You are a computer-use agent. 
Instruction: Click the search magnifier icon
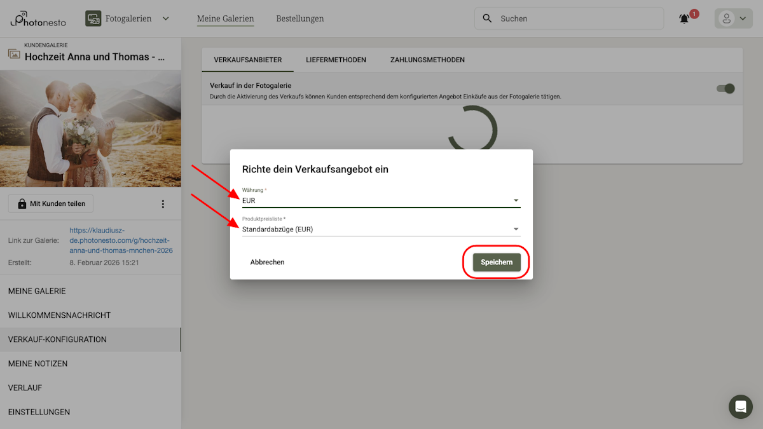point(487,18)
